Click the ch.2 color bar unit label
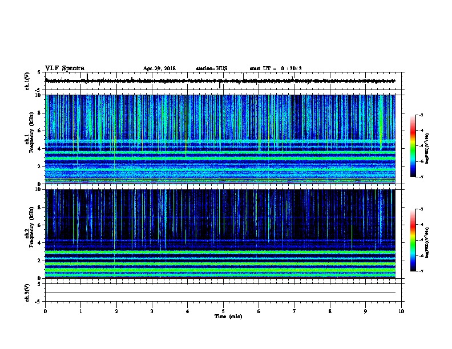452x349 pixels. [x=427, y=243]
